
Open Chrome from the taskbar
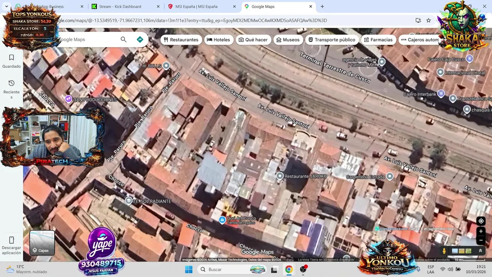coord(289,269)
